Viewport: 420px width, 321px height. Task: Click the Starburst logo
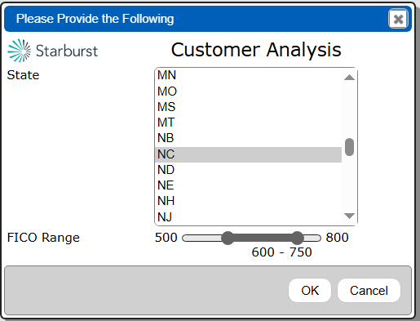point(53,51)
